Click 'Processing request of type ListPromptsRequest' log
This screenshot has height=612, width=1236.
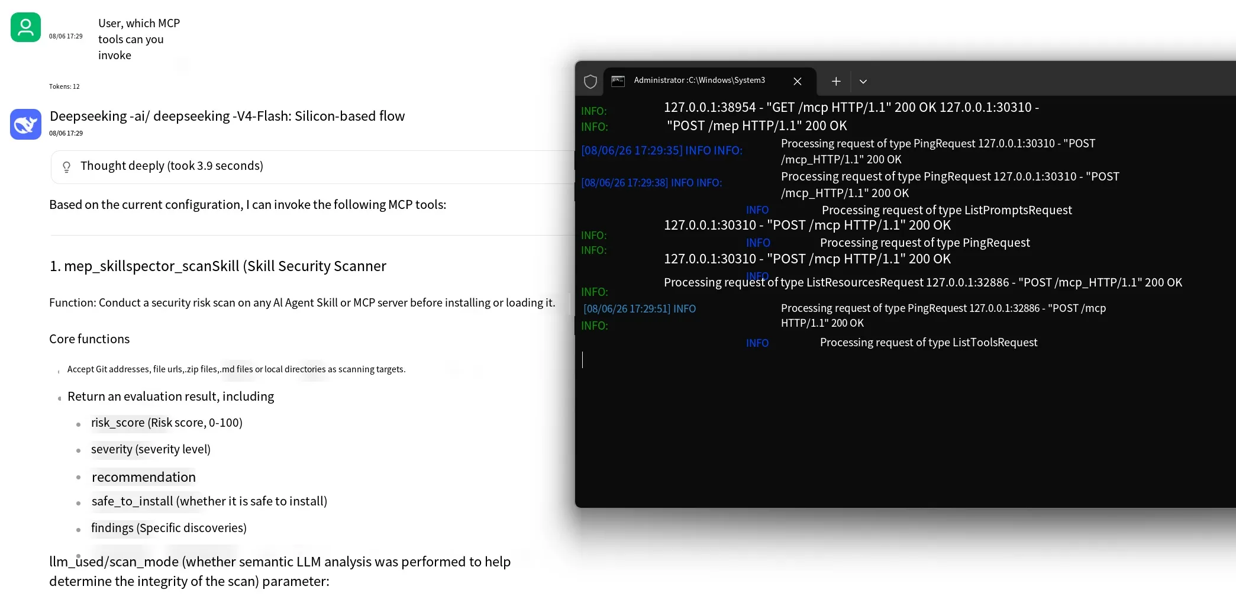[947, 210]
